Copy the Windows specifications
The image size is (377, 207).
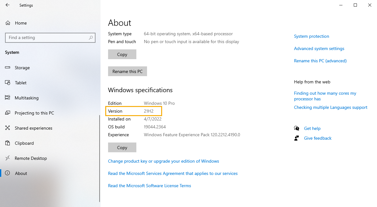pyautogui.click(x=122, y=147)
